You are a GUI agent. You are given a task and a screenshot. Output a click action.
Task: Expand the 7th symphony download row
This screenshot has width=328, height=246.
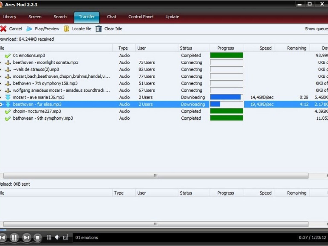[1, 83]
